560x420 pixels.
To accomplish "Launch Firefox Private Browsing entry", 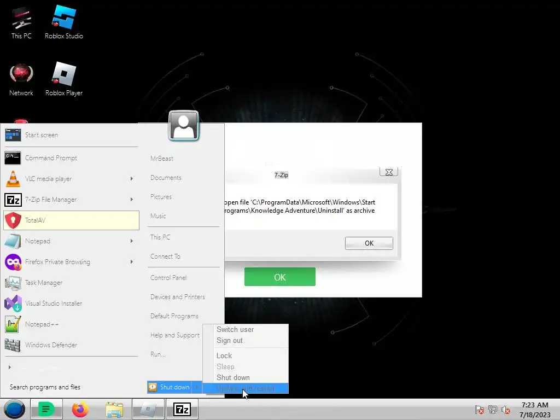I will coord(71,262).
